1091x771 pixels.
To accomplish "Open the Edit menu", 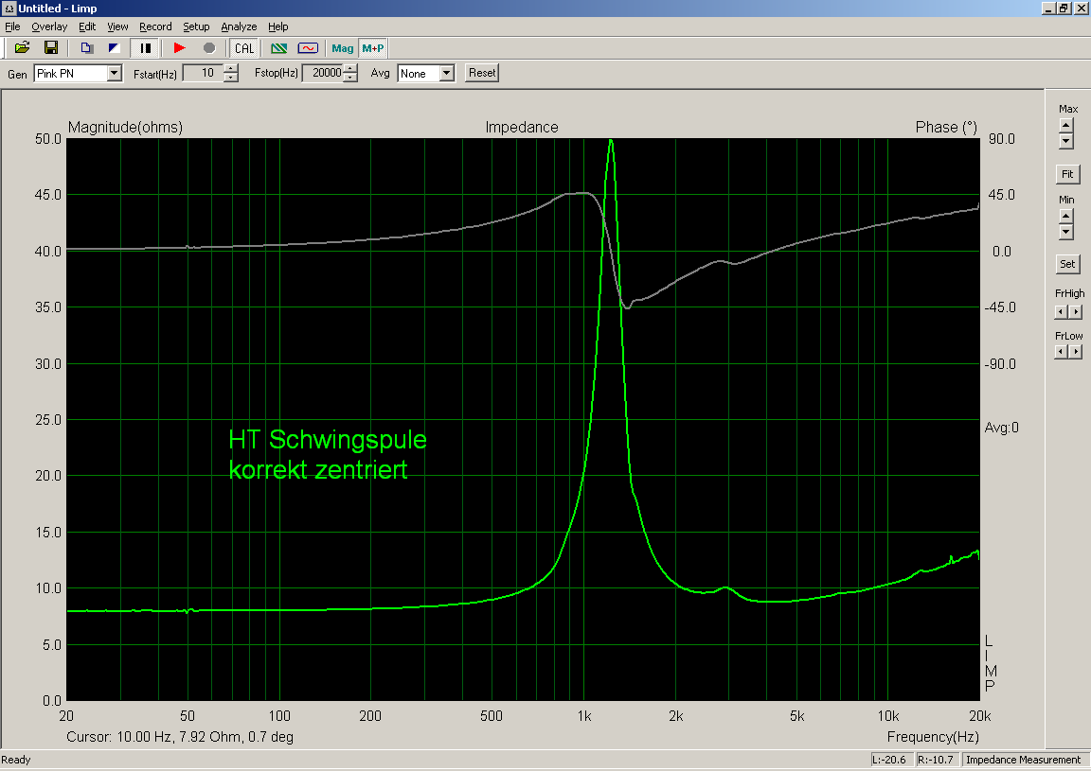I will [x=87, y=26].
